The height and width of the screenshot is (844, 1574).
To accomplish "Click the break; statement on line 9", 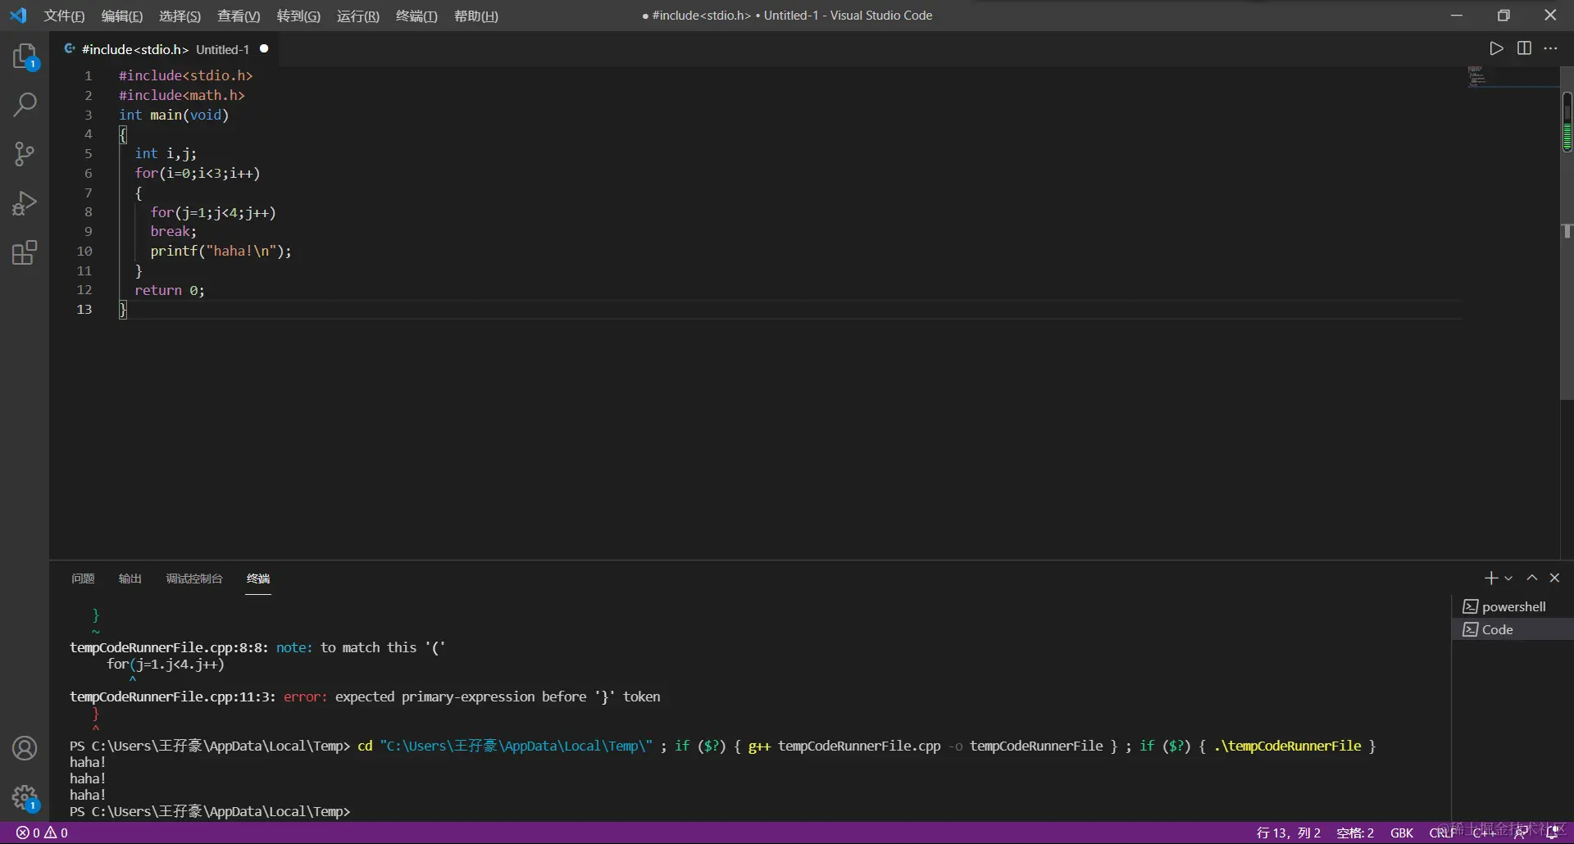I will 174,232.
